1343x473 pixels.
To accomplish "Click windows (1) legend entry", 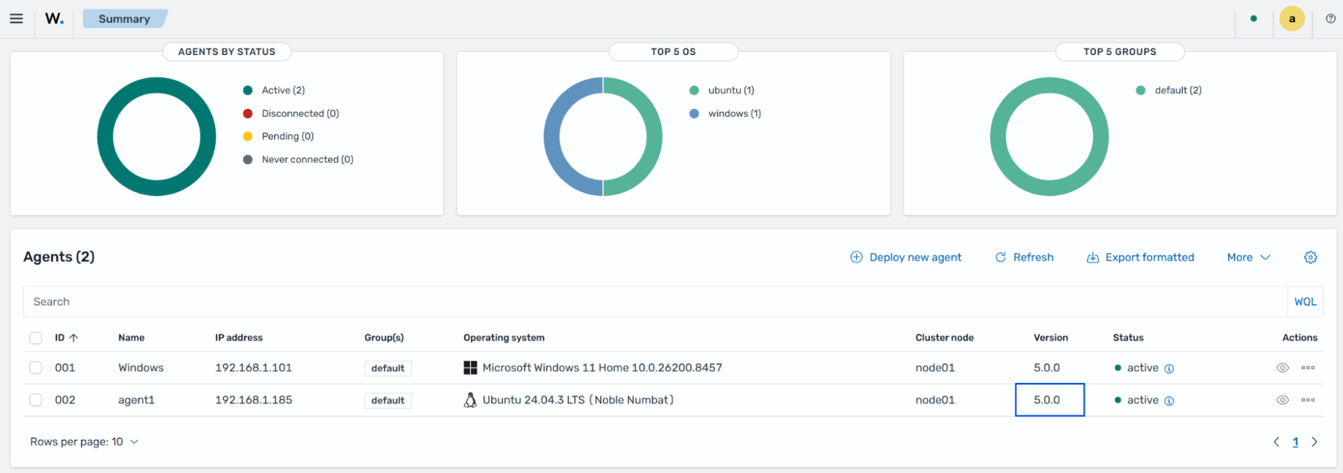I will 726,114.
